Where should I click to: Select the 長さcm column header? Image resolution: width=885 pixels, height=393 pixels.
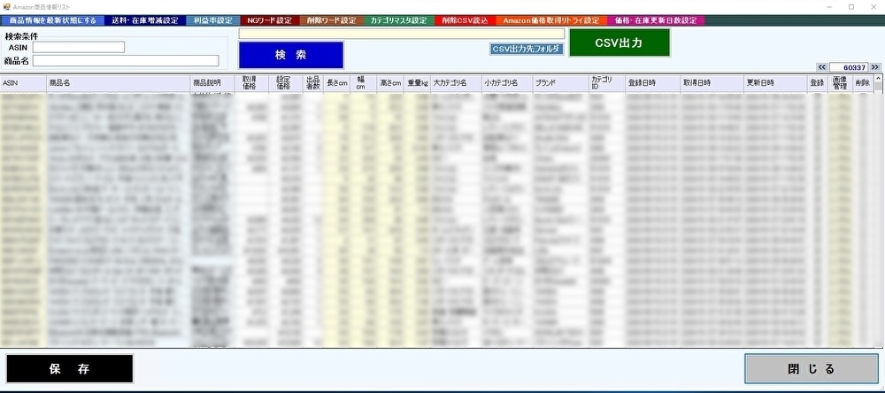tap(337, 83)
